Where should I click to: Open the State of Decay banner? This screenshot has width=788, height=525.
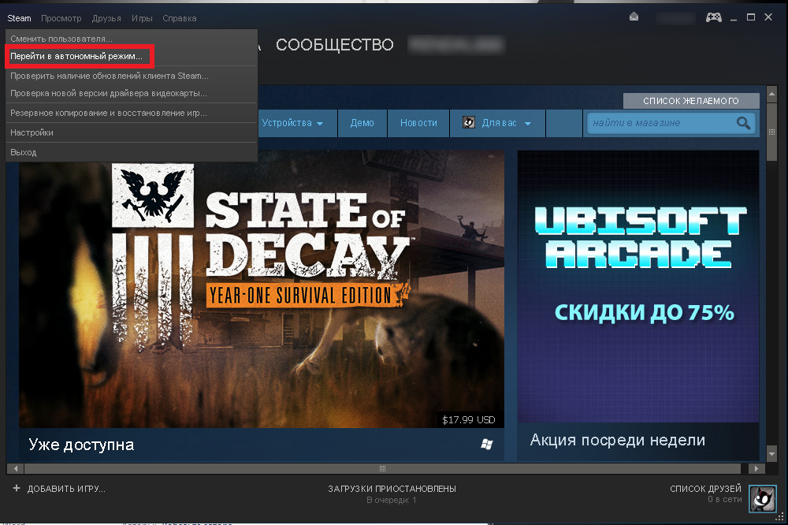click(262, 289)
